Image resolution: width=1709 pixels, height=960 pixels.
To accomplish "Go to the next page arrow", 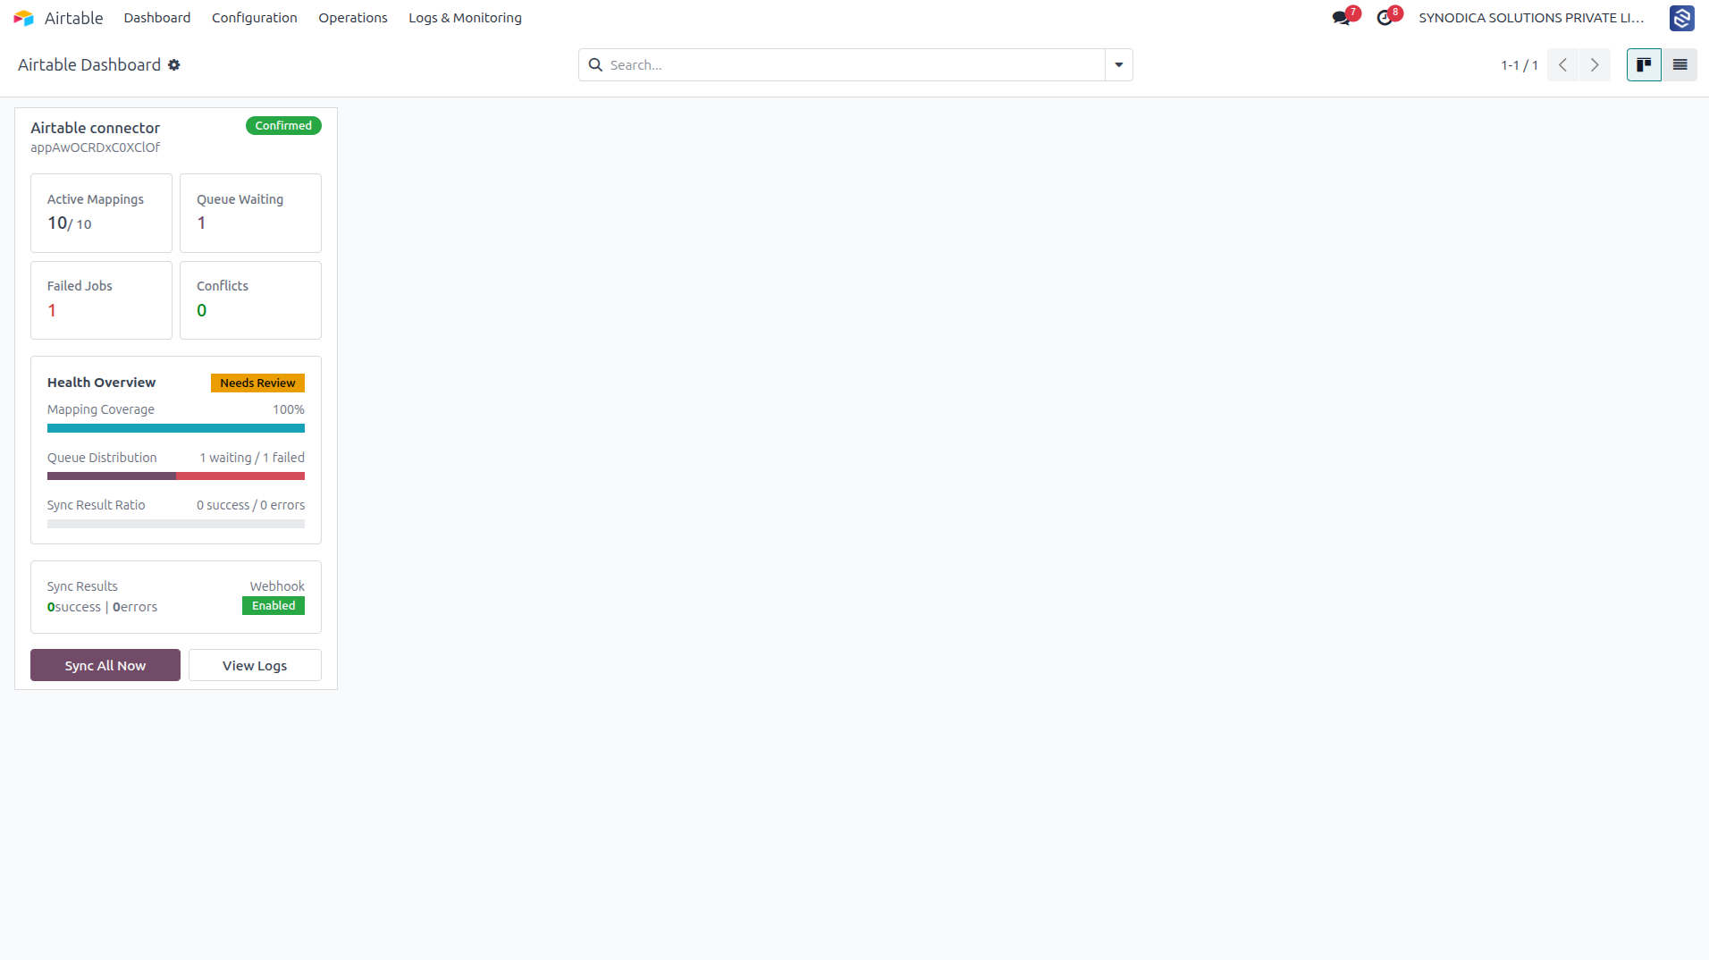I will [x=1595, y=65].
